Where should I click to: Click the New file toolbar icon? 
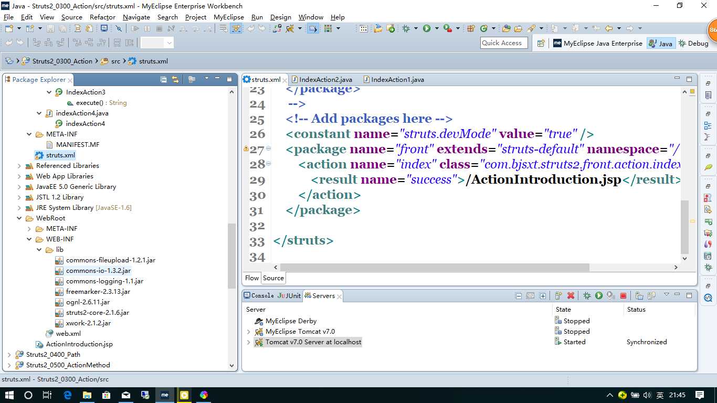pyautogui.click(x=9, y=28)
